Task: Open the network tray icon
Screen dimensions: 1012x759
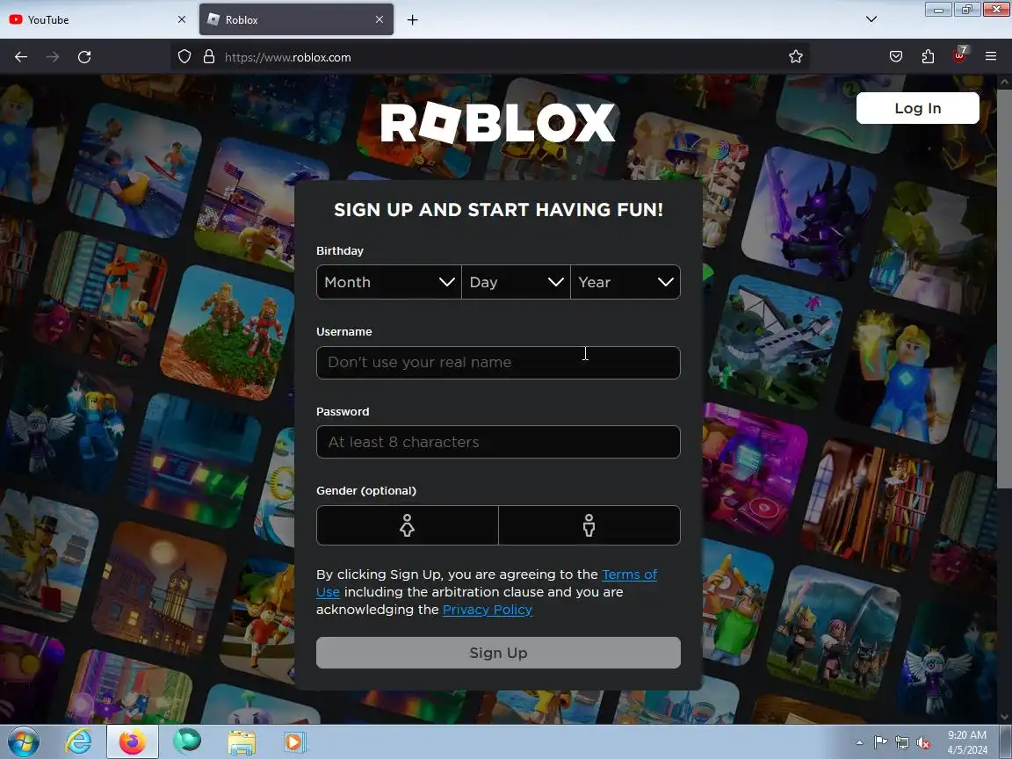Action: [x=902, y=743]
